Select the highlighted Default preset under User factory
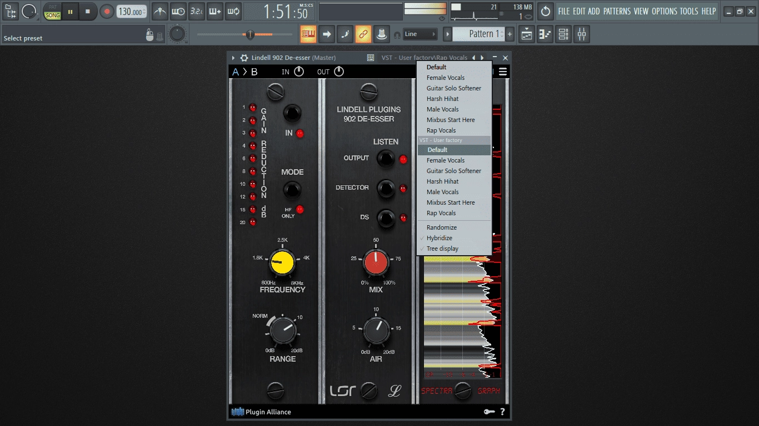Screen dimensions: 759x426 (x=454, y=150)
